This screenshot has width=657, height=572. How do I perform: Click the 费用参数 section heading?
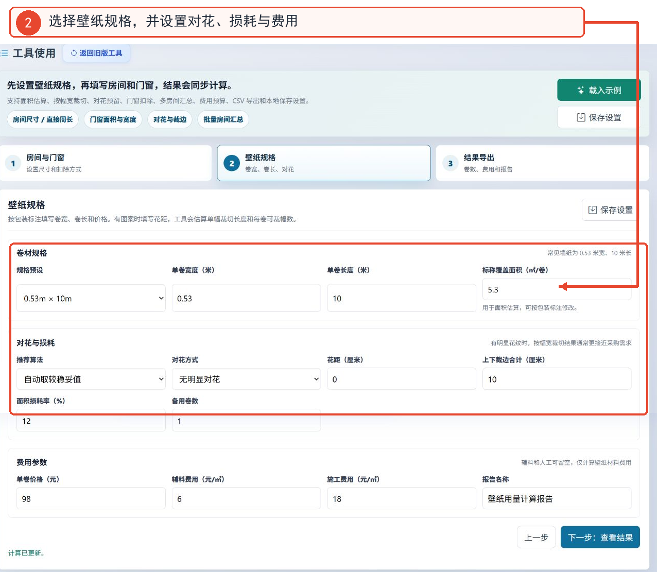click(32, 462)
